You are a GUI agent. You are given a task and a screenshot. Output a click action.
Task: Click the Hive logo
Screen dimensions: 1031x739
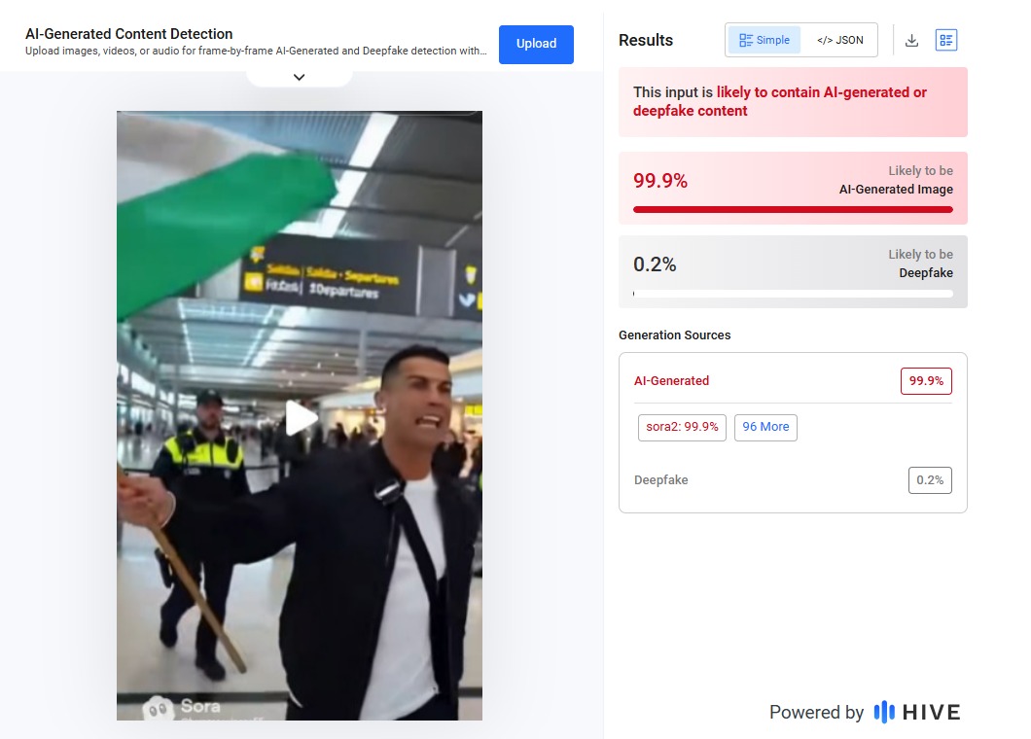(916, 712)
